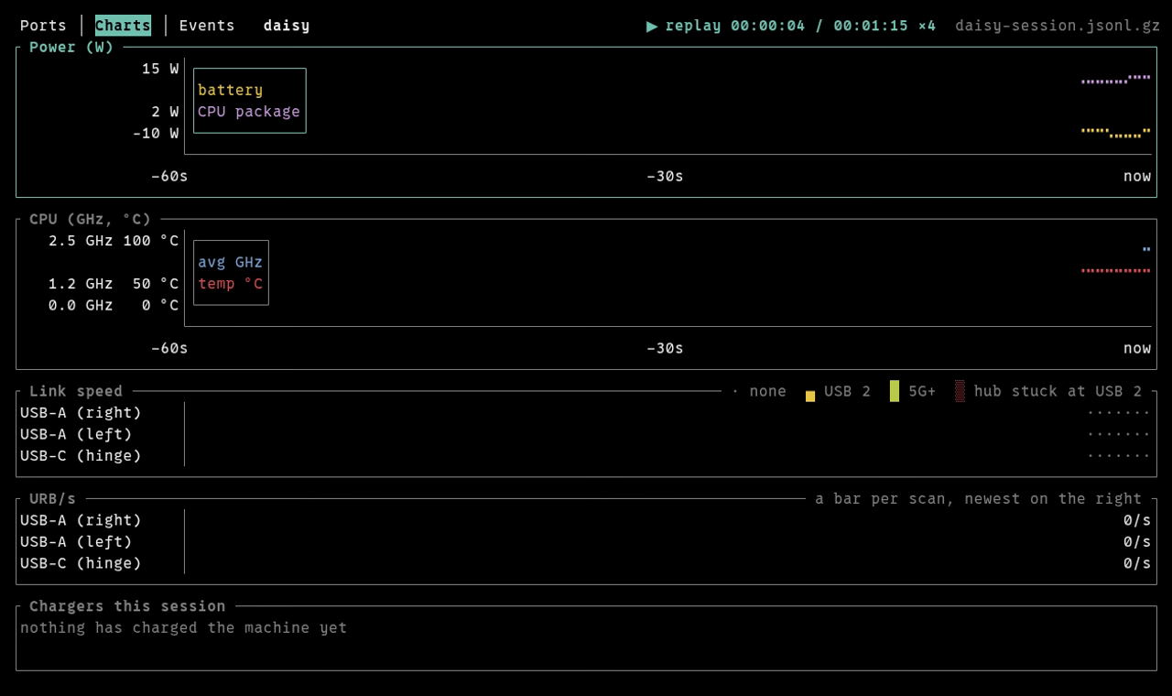
Task: Click the CPU (GHz, °C) panel title
Action: click(90, 220)
